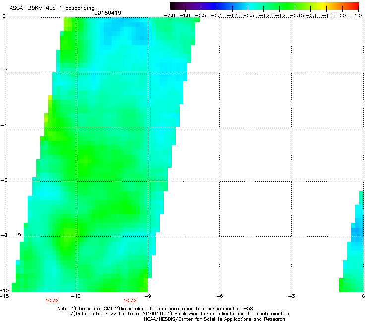This screenshot has height=322, width=367.
Task: Select the -0.1 color scale label
Action: (311, 16)
